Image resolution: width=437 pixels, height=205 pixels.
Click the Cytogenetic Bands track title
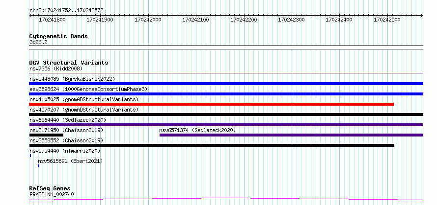58,36
